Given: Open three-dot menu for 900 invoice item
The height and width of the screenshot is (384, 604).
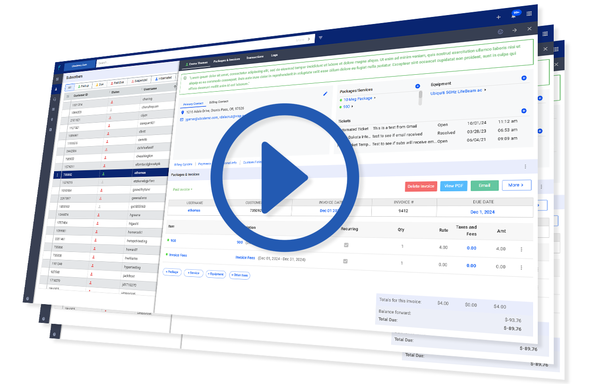Looking at the screenshot, I should click(x=521, y=250).
